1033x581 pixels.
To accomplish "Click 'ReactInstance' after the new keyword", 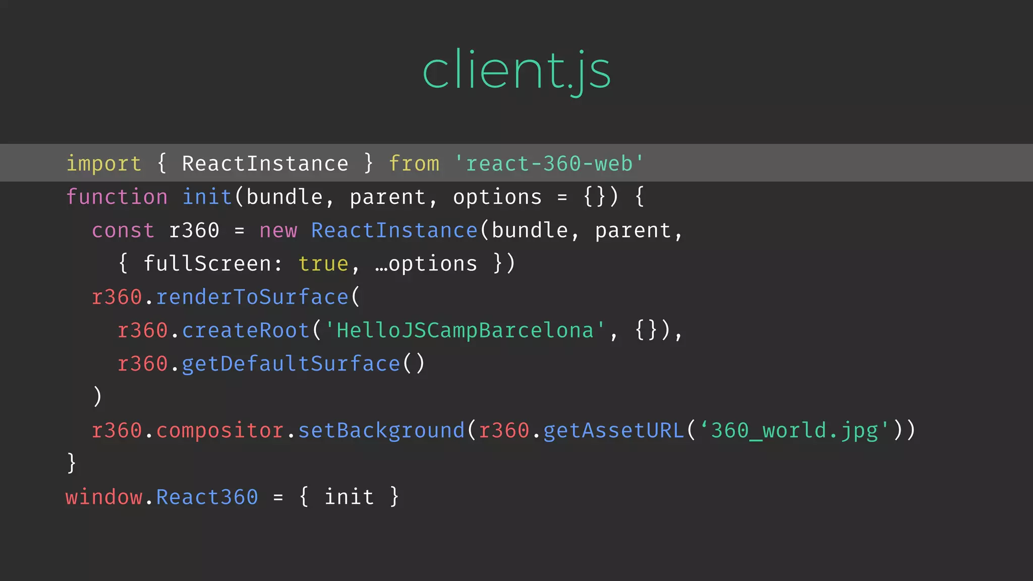I will 394,230.
